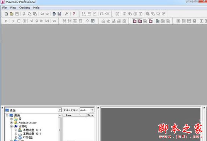Open the Options menu
The image size is (207, 141).
coord(25,8)
